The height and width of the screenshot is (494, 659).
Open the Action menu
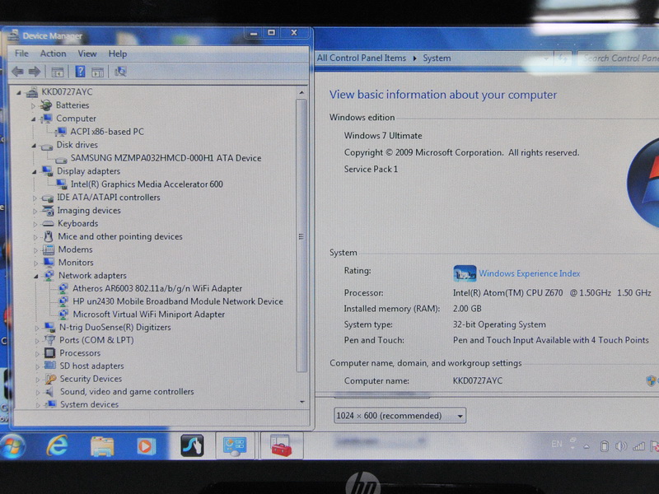pyautogui.click(x=53, y=54)
